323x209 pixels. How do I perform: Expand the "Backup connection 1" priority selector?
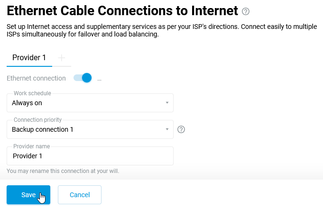pyautogui.click(x=85, y=129)
